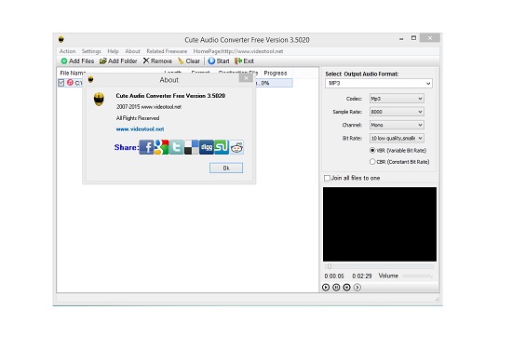Click Ok in the About dialog
Image resolution: width=512 pixels, height=350 pixels.
click(226, 168)
